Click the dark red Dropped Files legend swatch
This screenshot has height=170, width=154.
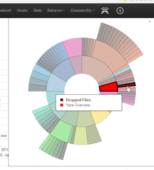(62, 100)
